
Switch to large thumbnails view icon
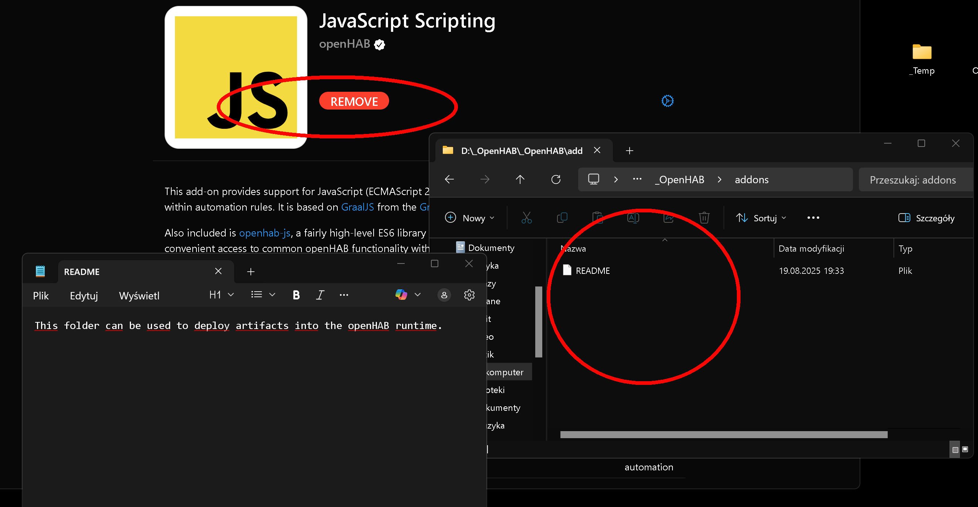coord(965,449)
